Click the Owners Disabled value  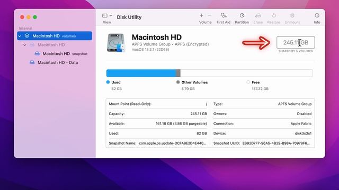point(304,114)
